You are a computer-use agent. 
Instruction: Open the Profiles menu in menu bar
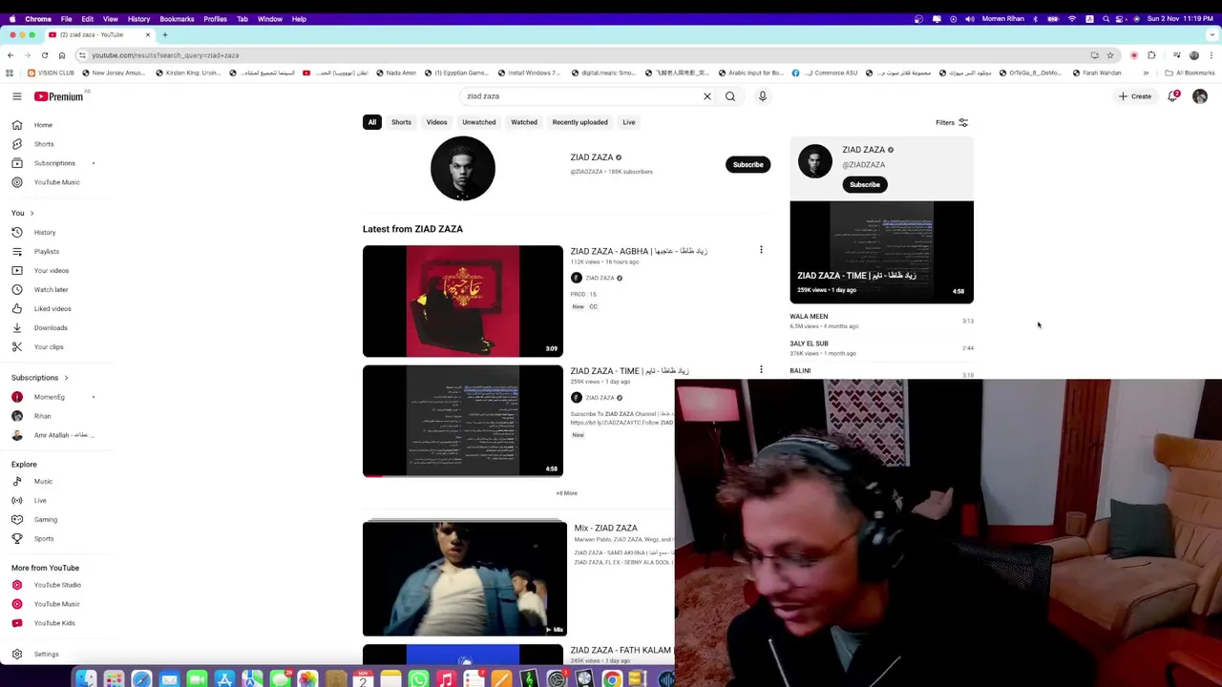coord(215,19)
